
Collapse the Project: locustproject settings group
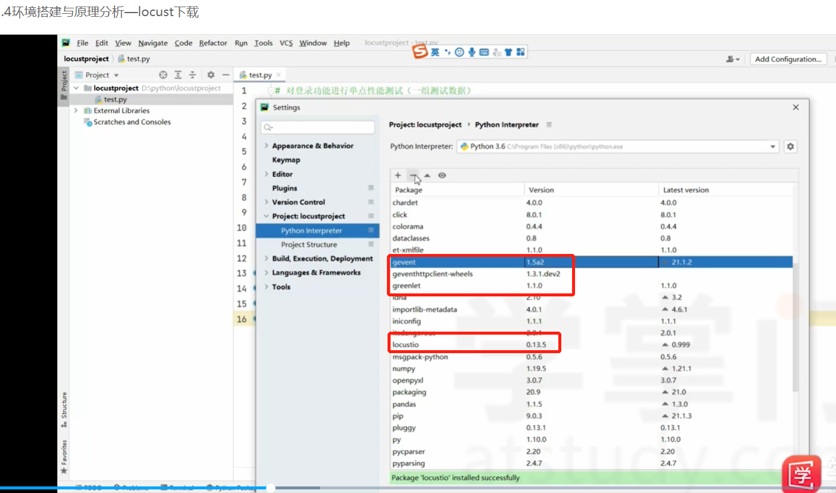(266, 216)
